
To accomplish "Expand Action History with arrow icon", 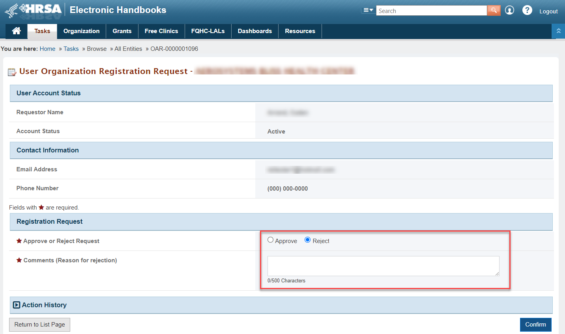I will click(17, 305).
